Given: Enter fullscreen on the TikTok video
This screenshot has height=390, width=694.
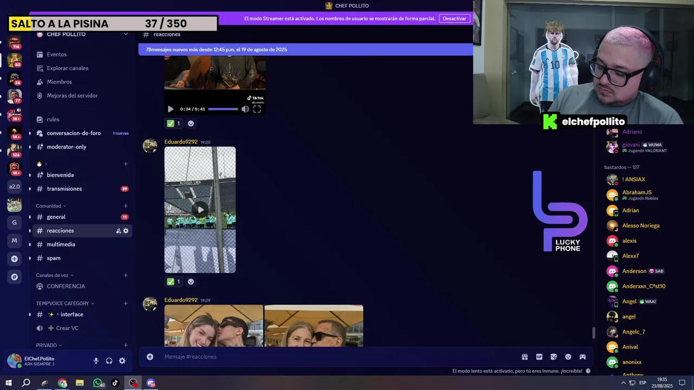Looking at the screenshot, I should tap(257, 109).
